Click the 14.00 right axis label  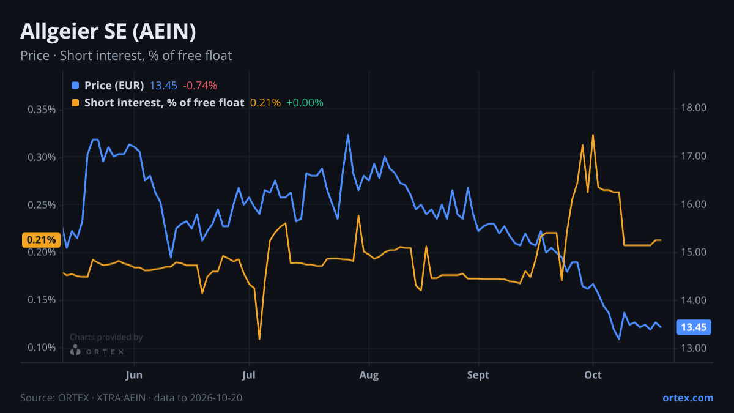(x=694, y=300)
